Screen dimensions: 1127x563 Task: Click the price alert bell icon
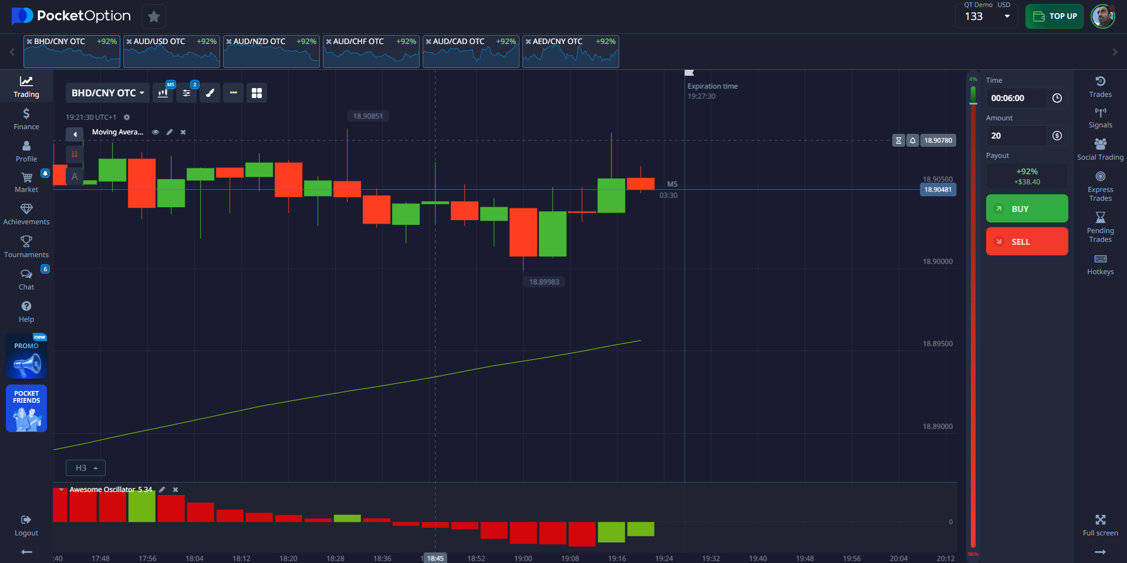913,140
